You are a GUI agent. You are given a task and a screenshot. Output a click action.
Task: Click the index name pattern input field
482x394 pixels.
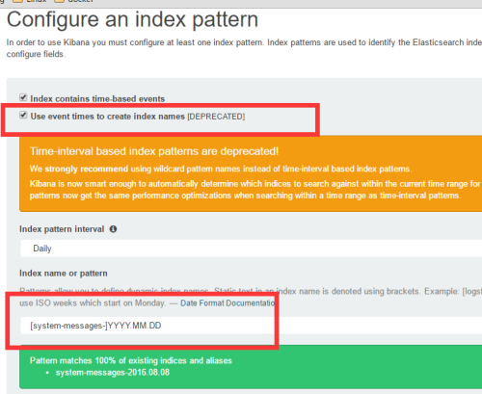tap(251, 326)
